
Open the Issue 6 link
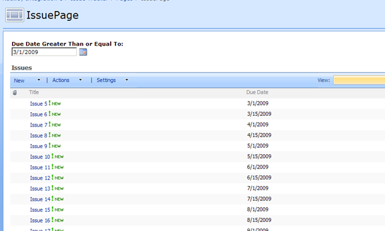point(38,115)
